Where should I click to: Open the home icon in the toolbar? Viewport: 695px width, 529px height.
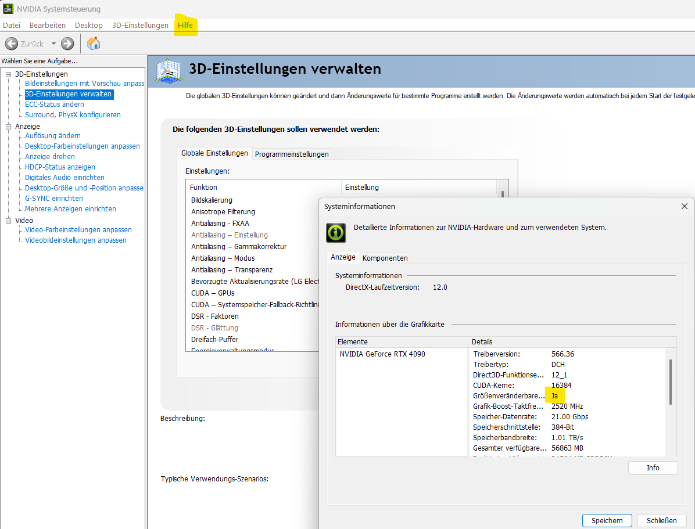94,44
